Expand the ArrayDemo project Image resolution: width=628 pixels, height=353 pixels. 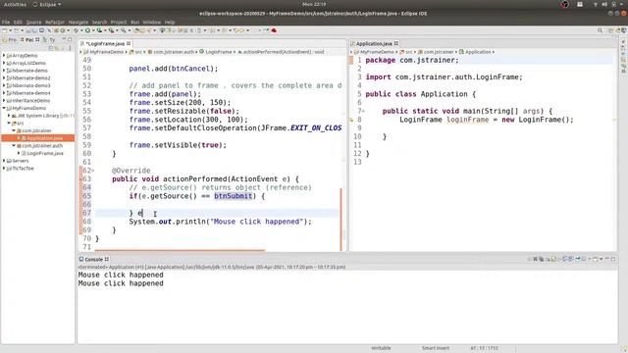4,56
